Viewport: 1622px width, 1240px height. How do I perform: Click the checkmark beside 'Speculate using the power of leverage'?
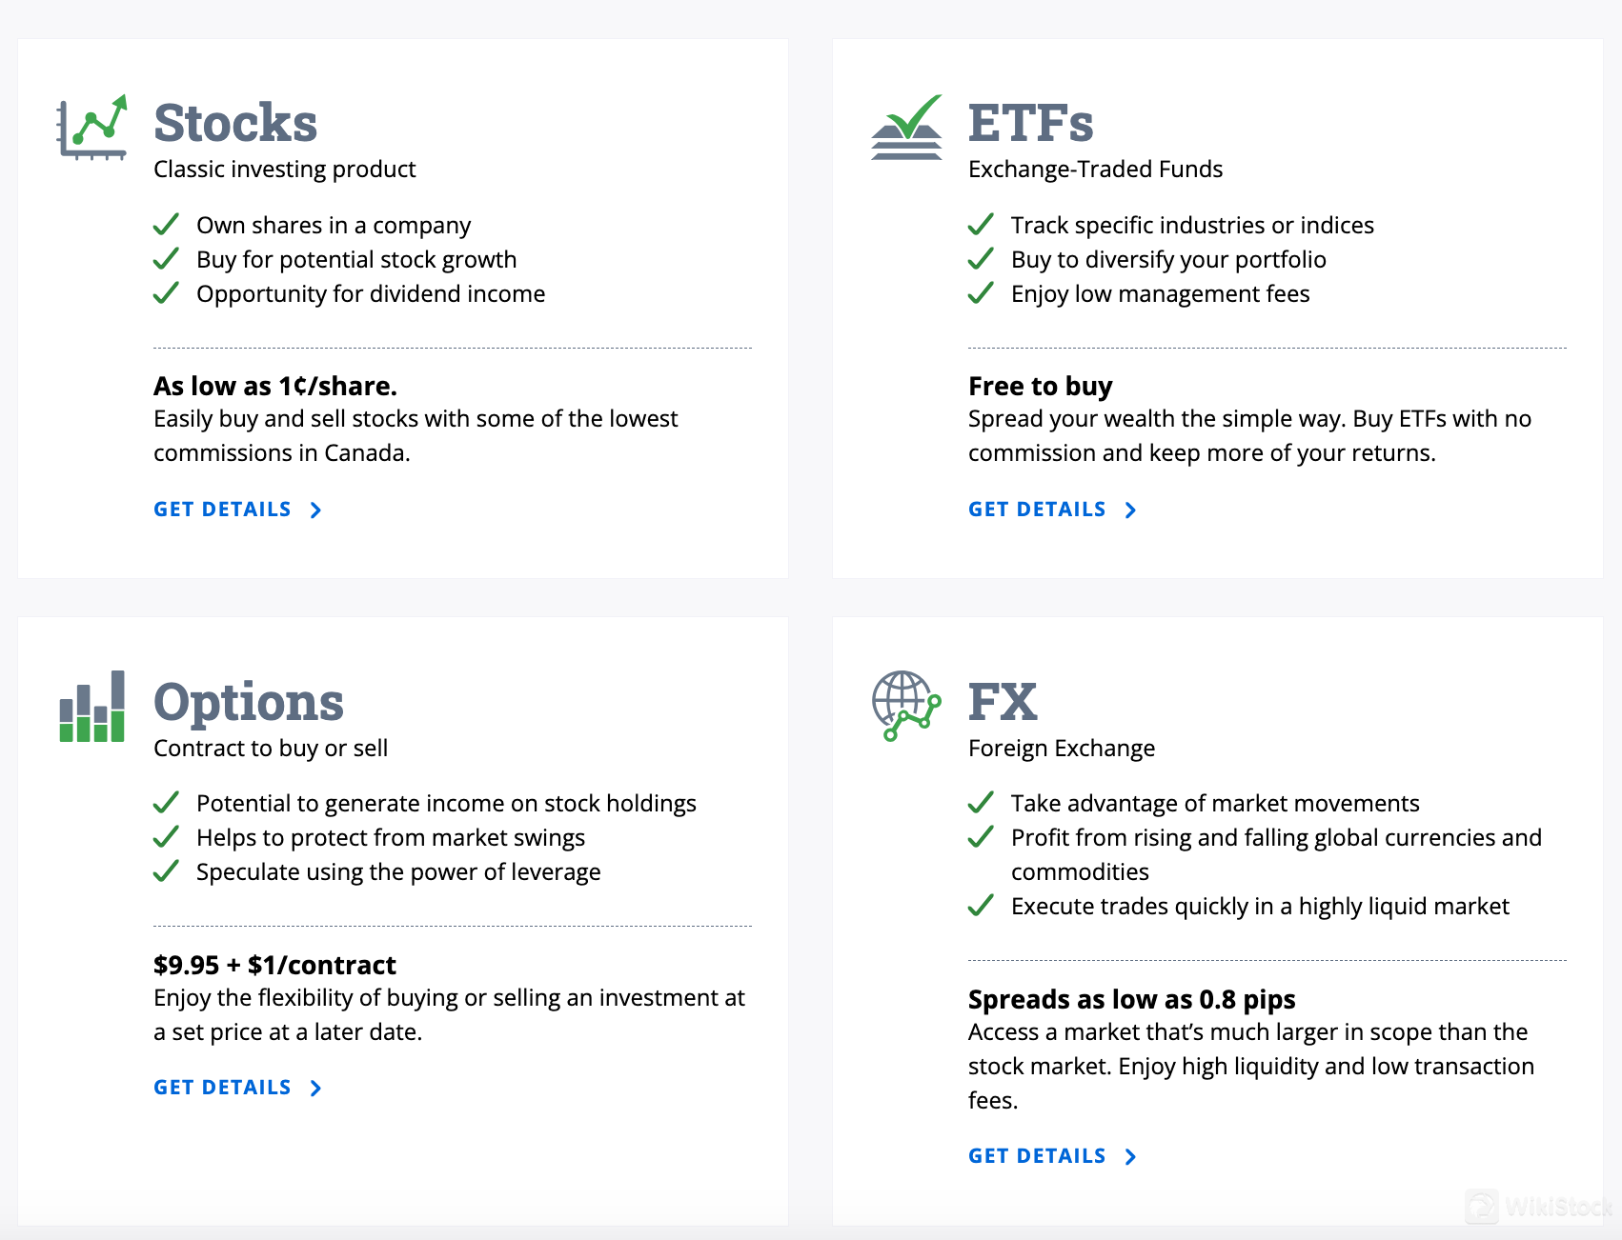pyautogui.click(x=167, y=870)
